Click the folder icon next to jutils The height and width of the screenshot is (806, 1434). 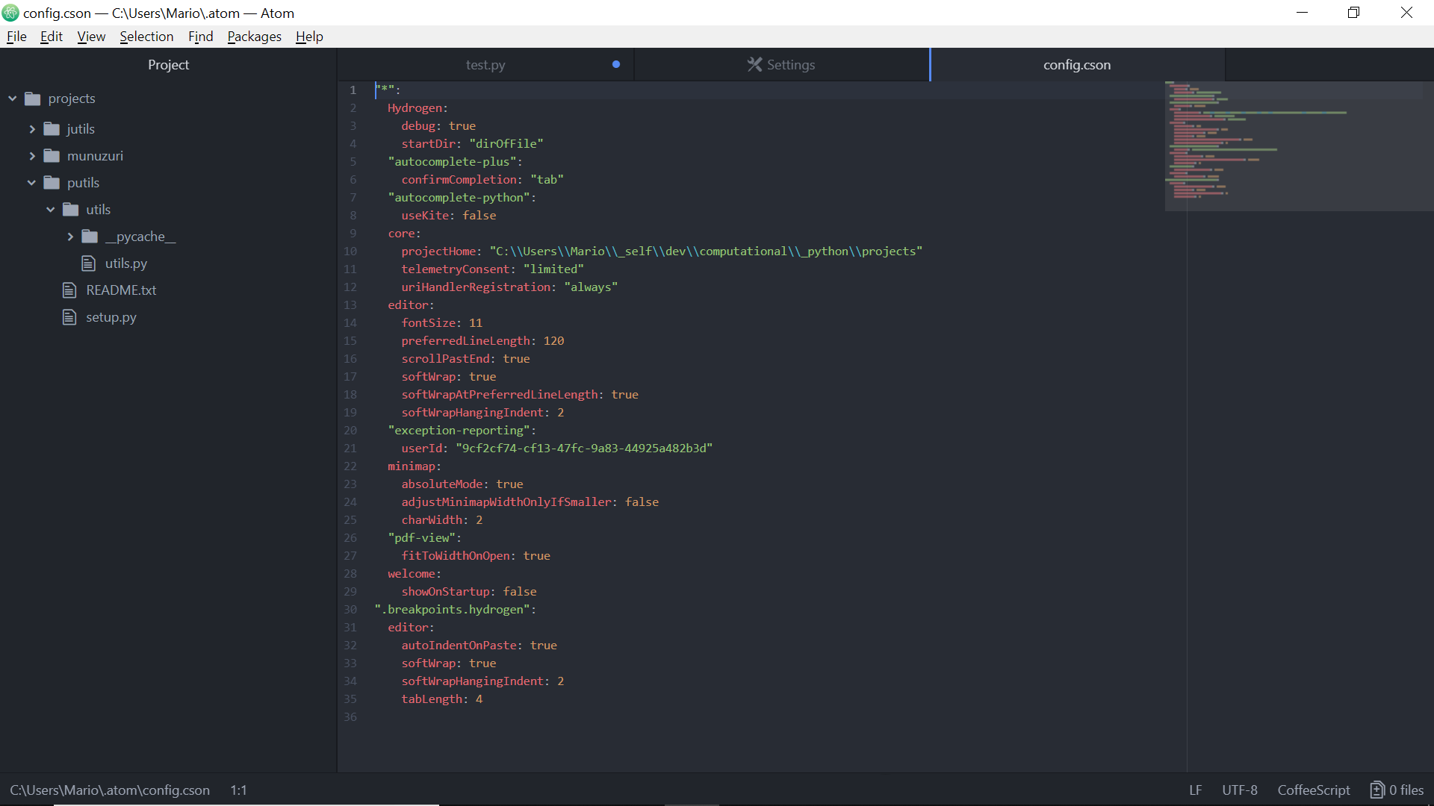click(x=50, y=128)
